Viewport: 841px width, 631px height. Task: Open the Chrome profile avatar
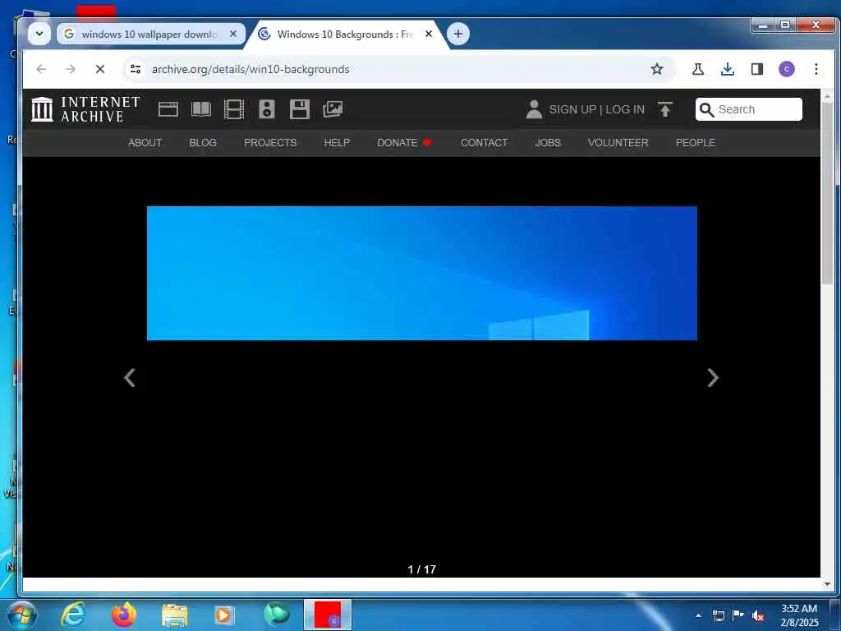786,69
